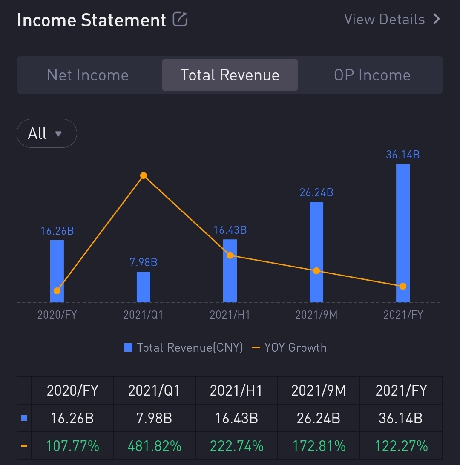Click the blue Total Revenue legend square
The image size is (460, 465).
128,347
